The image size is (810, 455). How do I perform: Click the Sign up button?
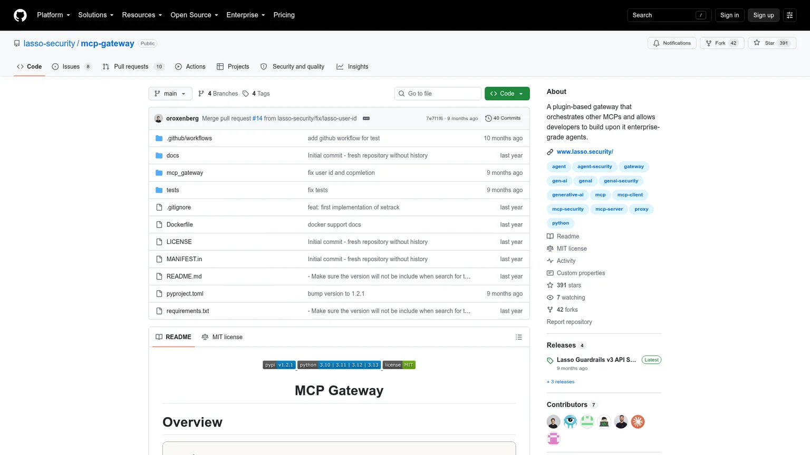pyautogui.click(x=763, y=15)
